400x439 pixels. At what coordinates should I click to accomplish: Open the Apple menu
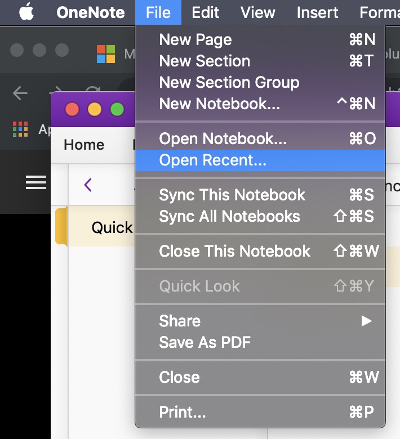pyautogui.click(x=26, y=12)
